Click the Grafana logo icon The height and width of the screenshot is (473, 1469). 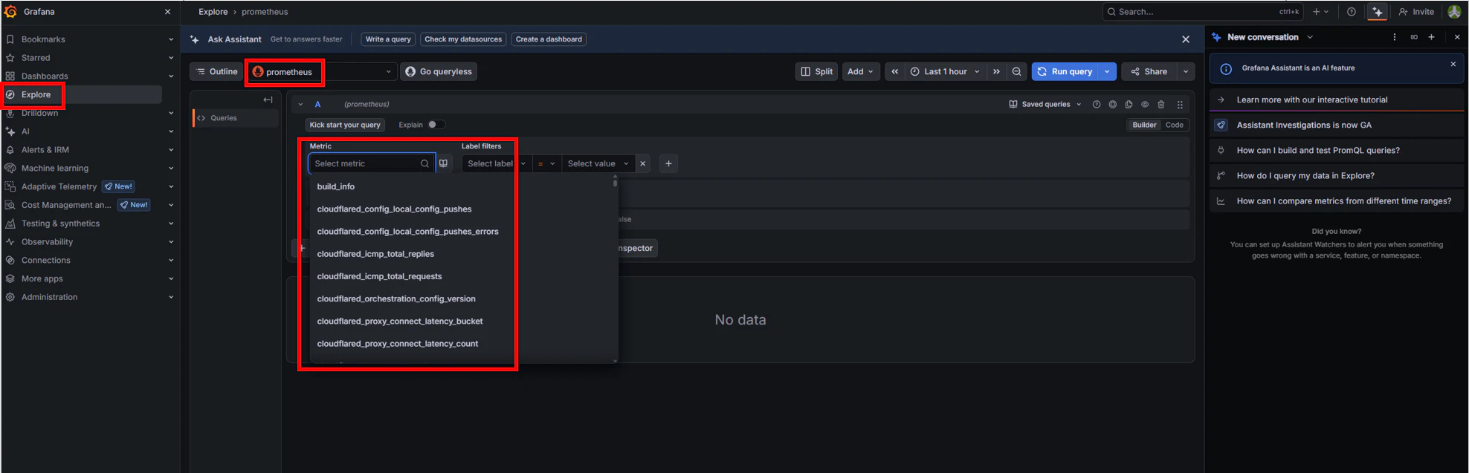pos(10,11)
